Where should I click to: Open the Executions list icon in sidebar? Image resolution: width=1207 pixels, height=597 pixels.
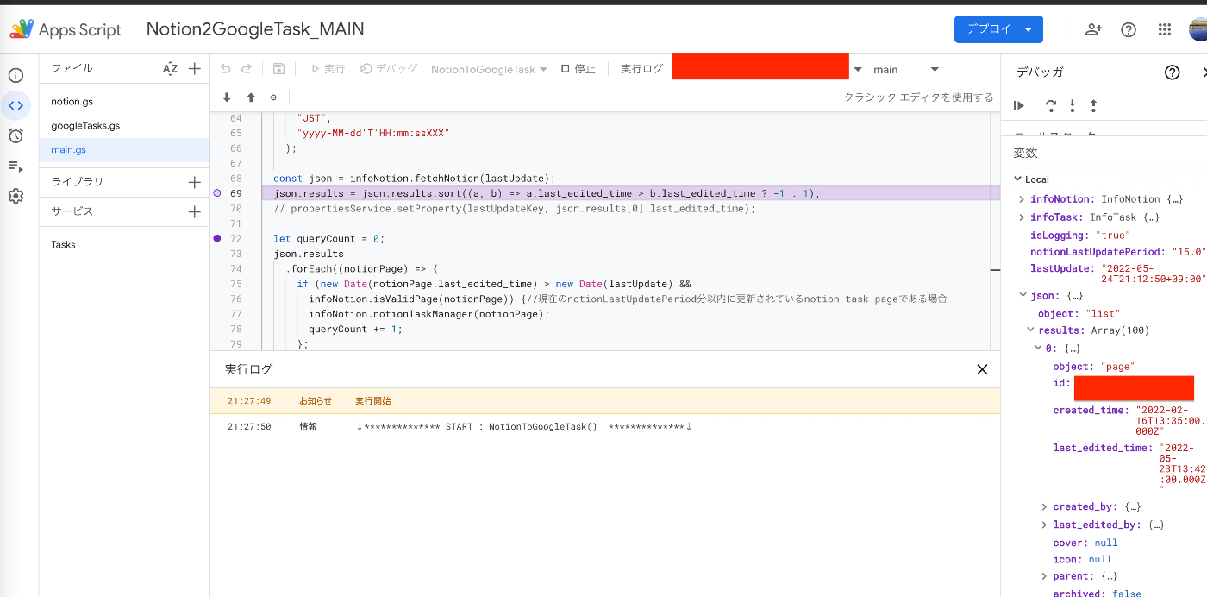[16, 166]
